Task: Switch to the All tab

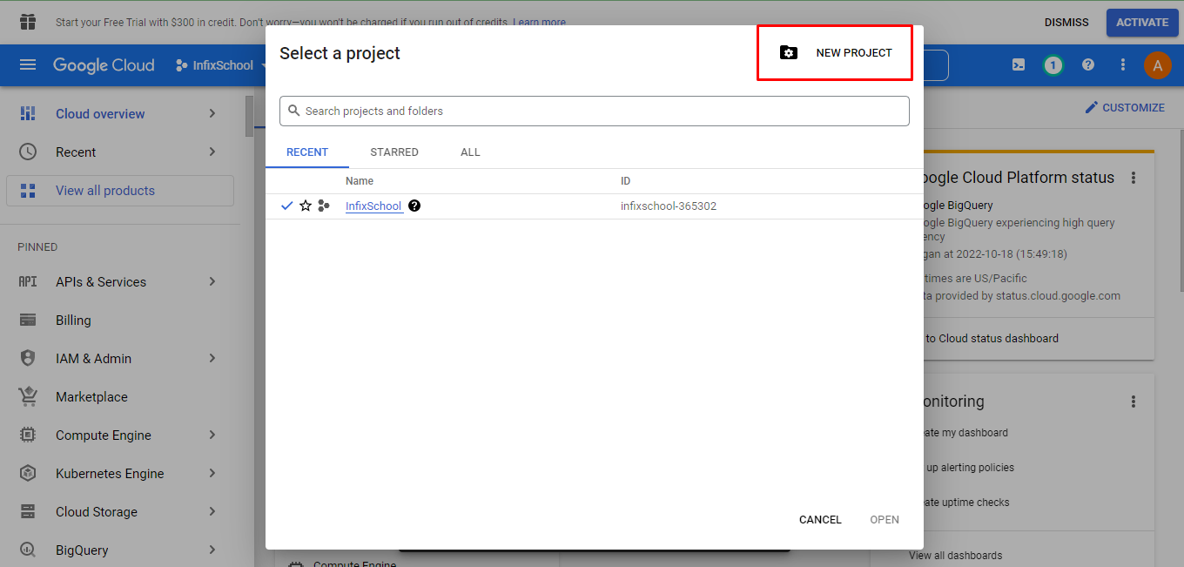Action: pos(470,152)
